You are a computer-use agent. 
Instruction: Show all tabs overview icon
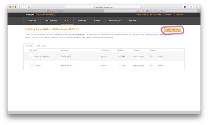[197, 7]
